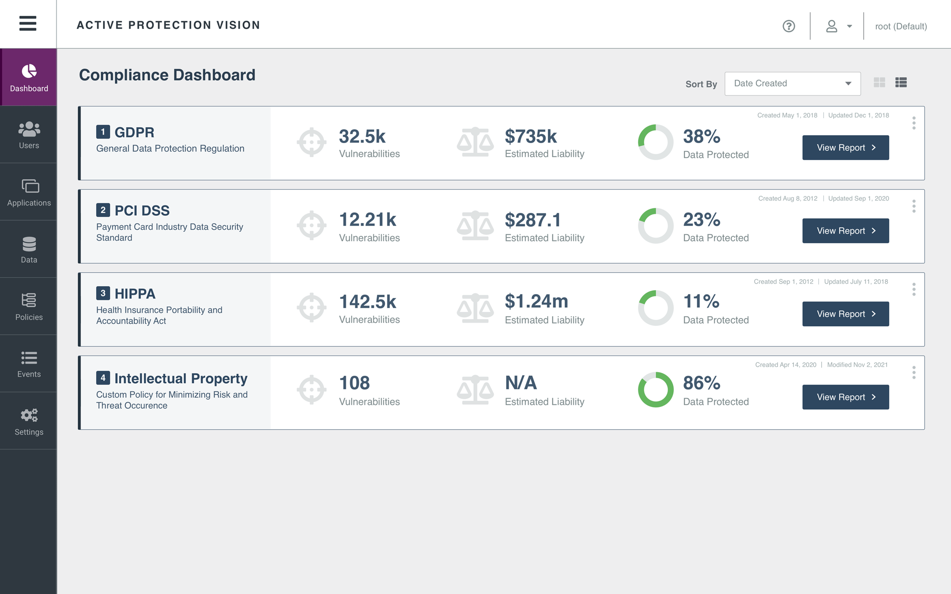
Task: Go to Dashboard in the sidebar
Action: pos(29,77)
